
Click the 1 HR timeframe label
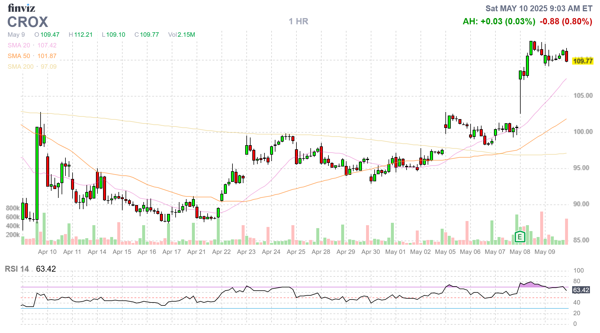(298, 21)
